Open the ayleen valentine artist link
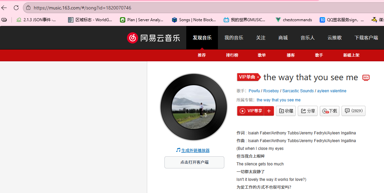The image size is (384, 193). click(x=331, y=91)
